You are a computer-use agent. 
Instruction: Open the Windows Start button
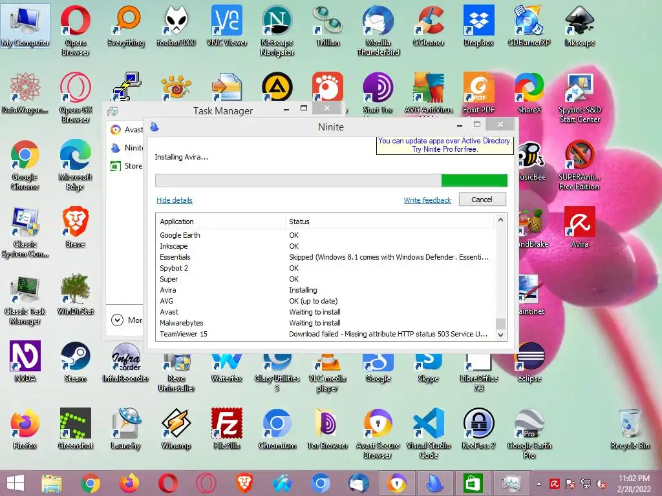16,483
